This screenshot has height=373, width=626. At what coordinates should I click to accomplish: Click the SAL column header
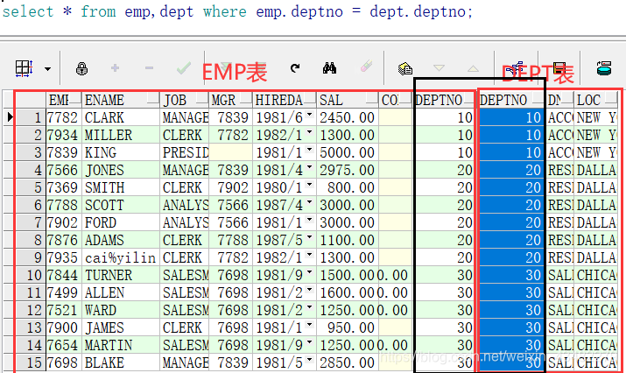pos(348,100)
